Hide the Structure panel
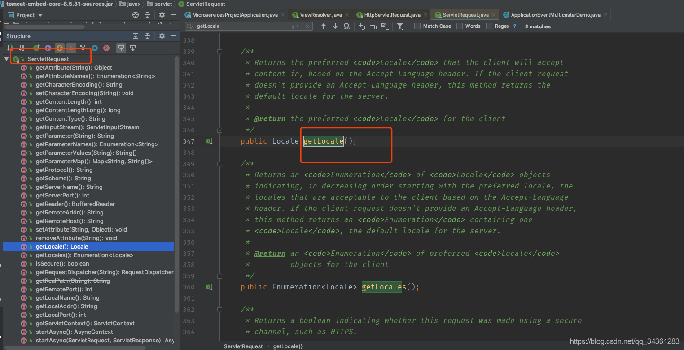Viewport: 684px width, 350px height. 173,36
